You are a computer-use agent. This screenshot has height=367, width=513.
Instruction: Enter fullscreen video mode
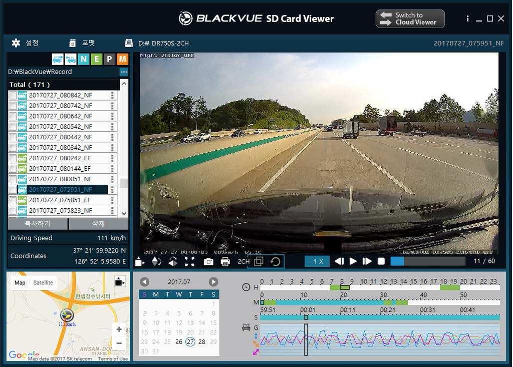pos(189,262)
